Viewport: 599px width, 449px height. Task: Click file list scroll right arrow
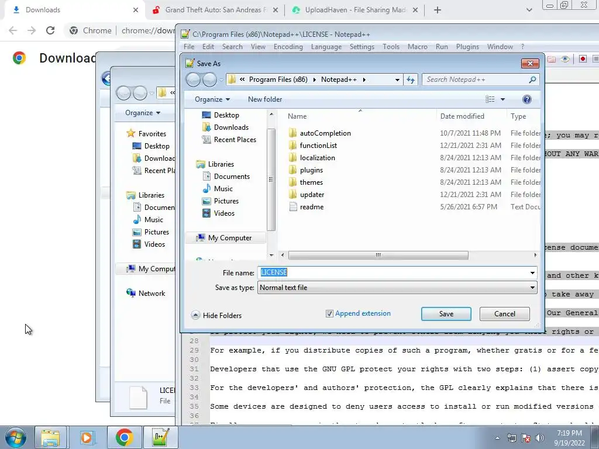536,255
